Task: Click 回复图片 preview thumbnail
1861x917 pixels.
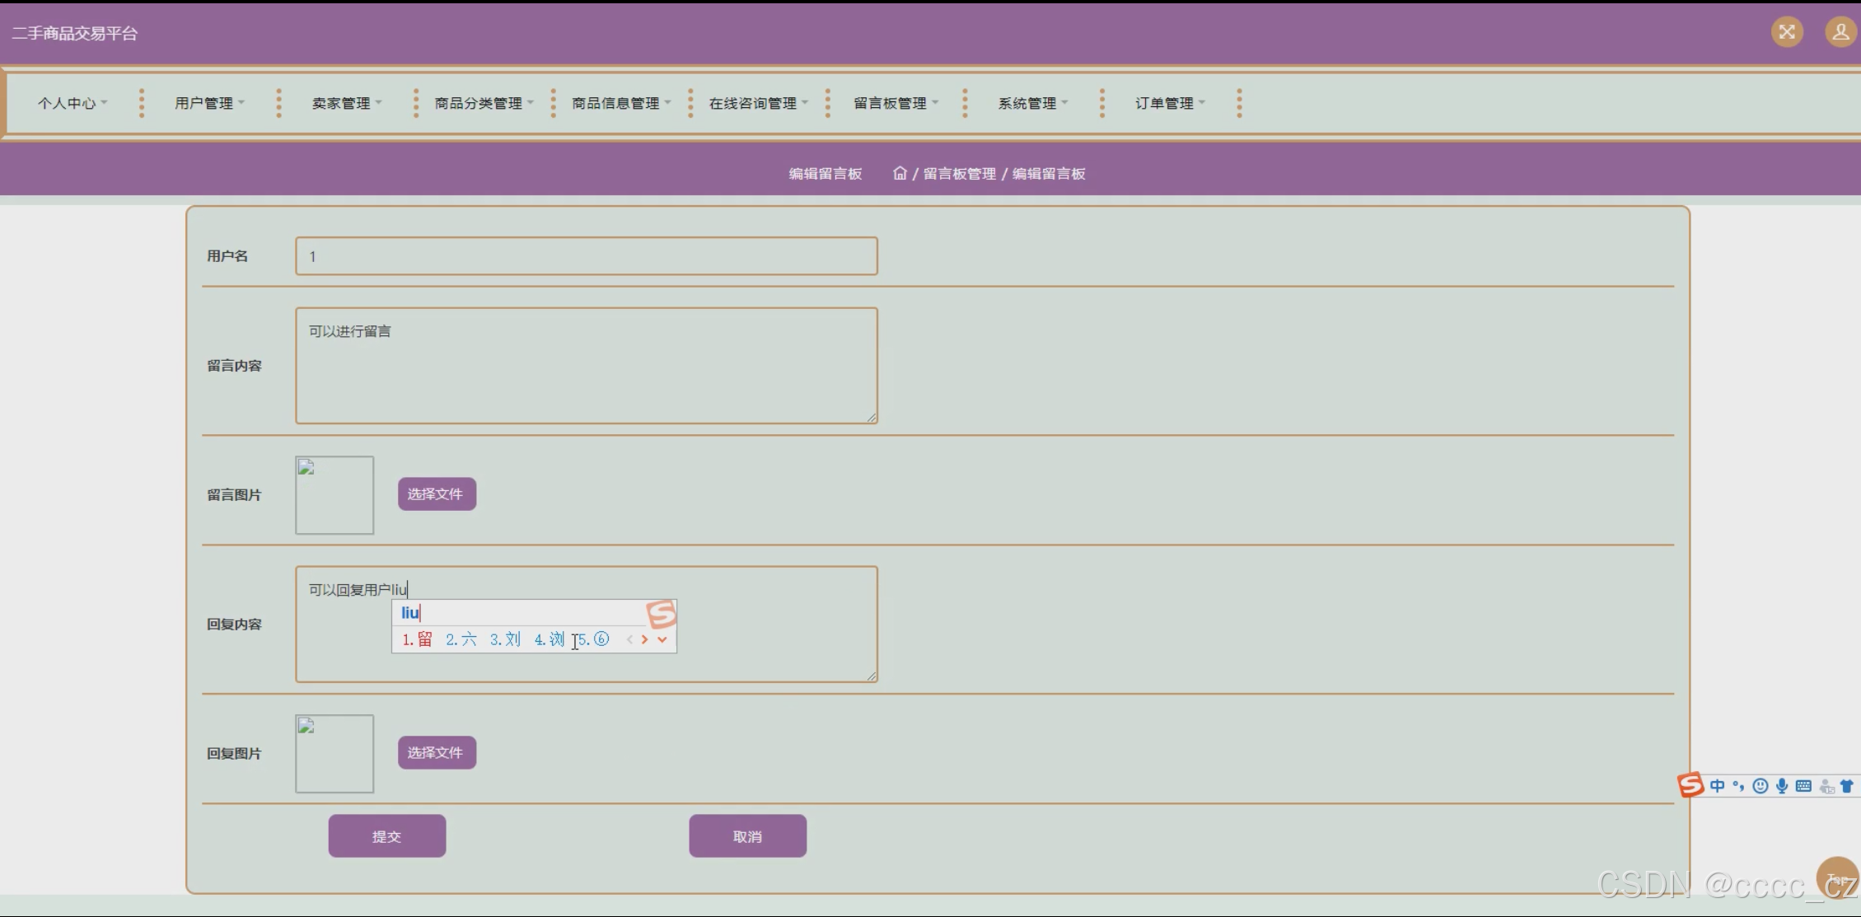Action: coord(334,754)
